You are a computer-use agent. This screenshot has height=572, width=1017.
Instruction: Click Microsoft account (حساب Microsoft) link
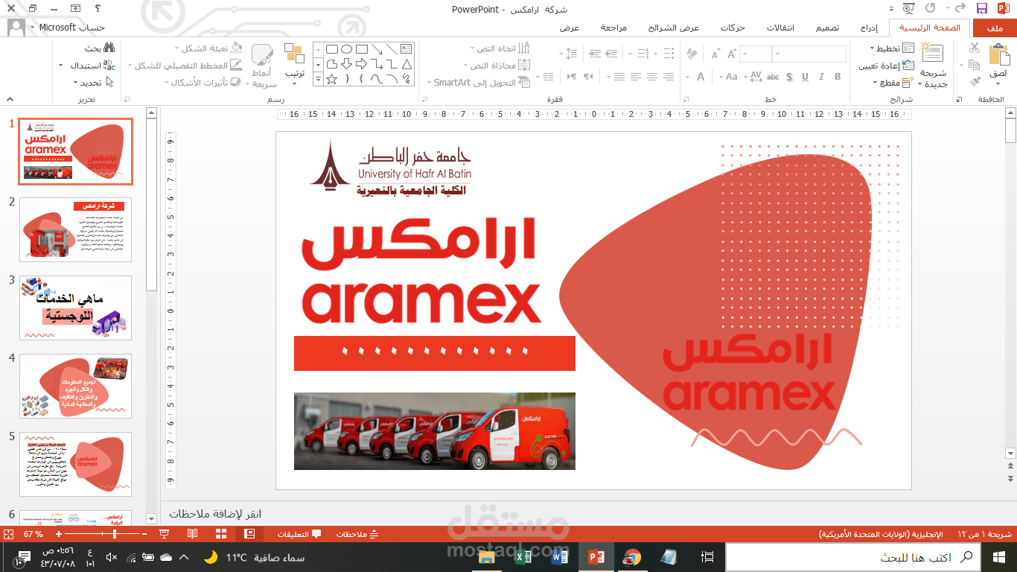[72, 28]
